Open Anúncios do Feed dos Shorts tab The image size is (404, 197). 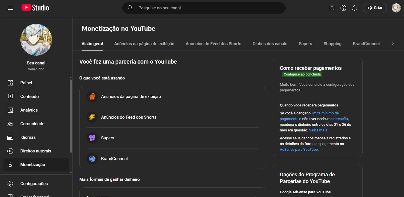pyautogui.click(x=213, y=44)
